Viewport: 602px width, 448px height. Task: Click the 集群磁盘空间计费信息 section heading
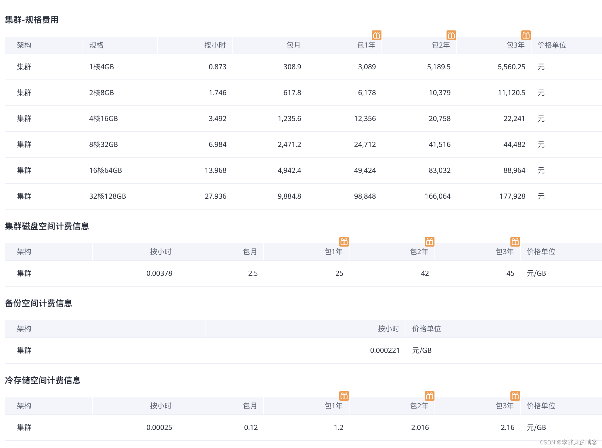click(x=47, y=226)
